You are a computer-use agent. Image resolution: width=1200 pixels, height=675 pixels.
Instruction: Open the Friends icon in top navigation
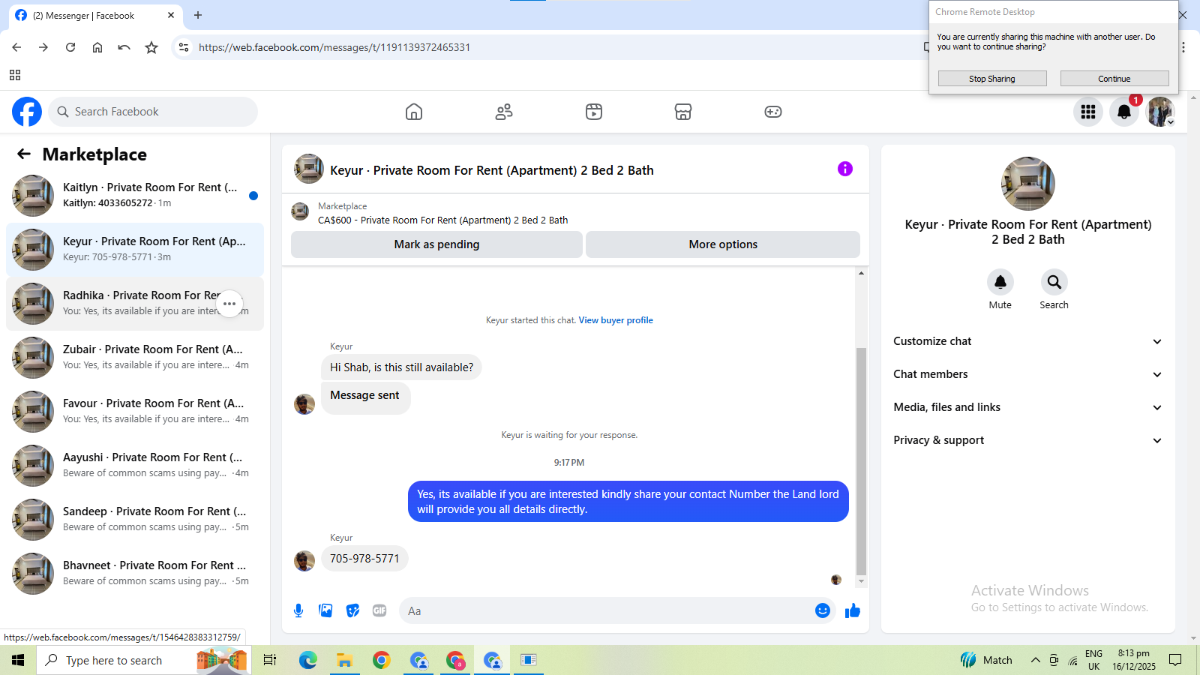[504, 112]
